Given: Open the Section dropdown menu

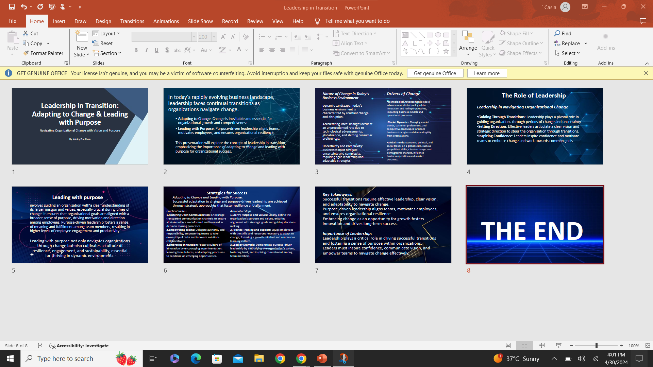Looking at the screenshot, I should click(107, 53).
